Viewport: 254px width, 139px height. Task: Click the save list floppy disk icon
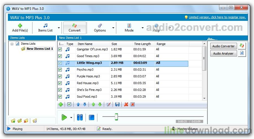tap(117, 104)
